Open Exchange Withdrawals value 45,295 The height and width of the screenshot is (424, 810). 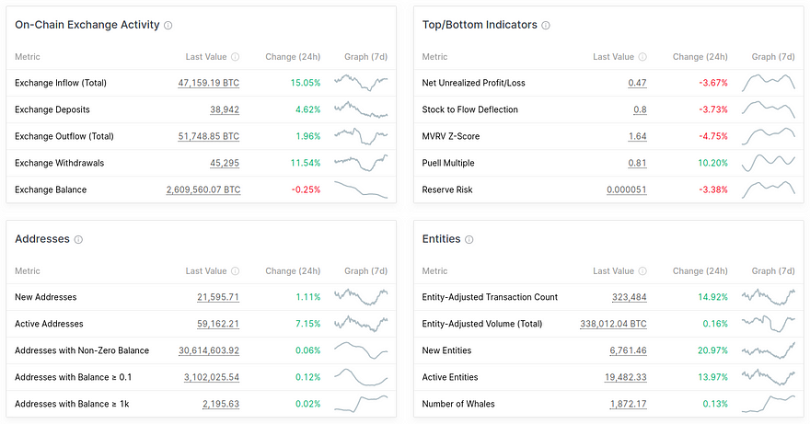point(225,163)
